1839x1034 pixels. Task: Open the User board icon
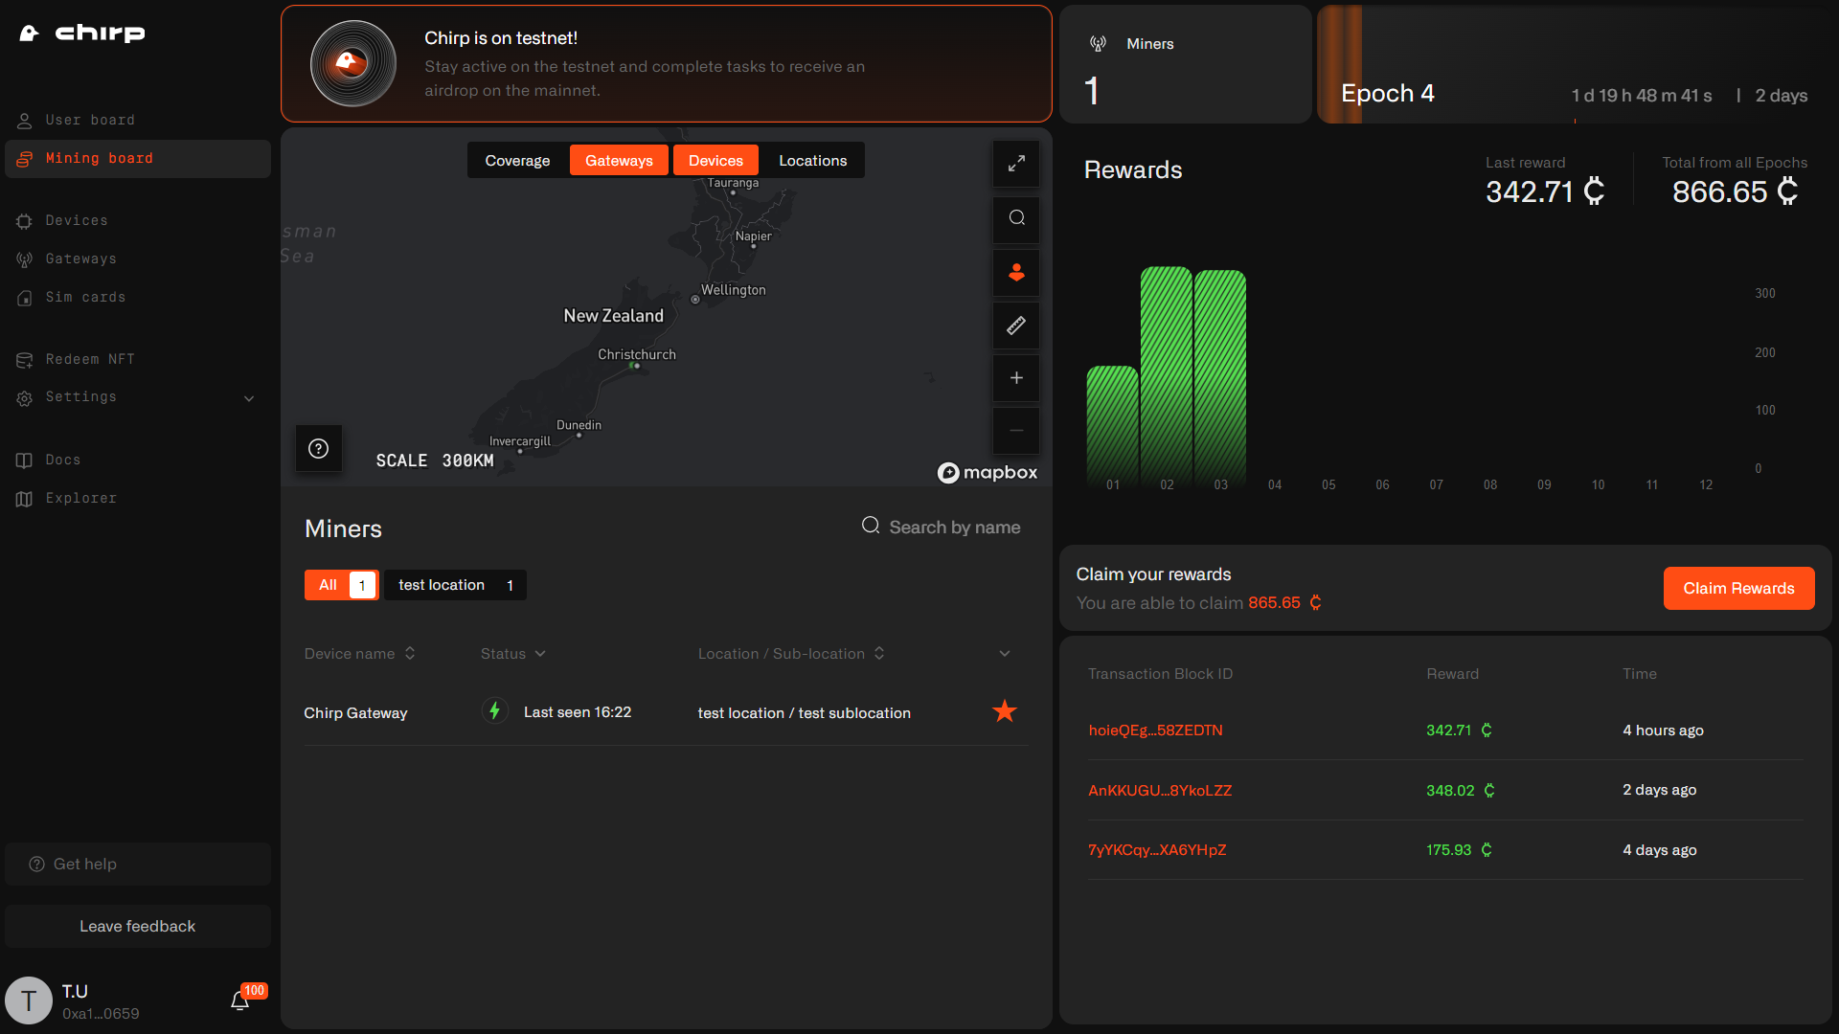[25, 121]
